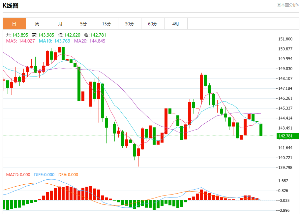
Task: Click the DIFF:0.000 label
Action: 44,175
